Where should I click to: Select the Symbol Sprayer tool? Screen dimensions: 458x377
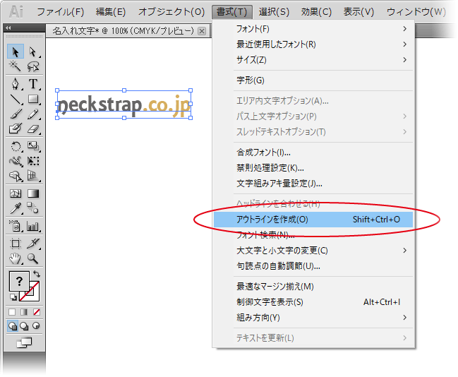coord(16,226)
